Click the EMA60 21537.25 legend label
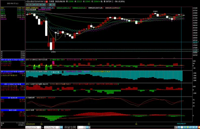The height and width of the screenshot is (129, 200). (79, 8)
